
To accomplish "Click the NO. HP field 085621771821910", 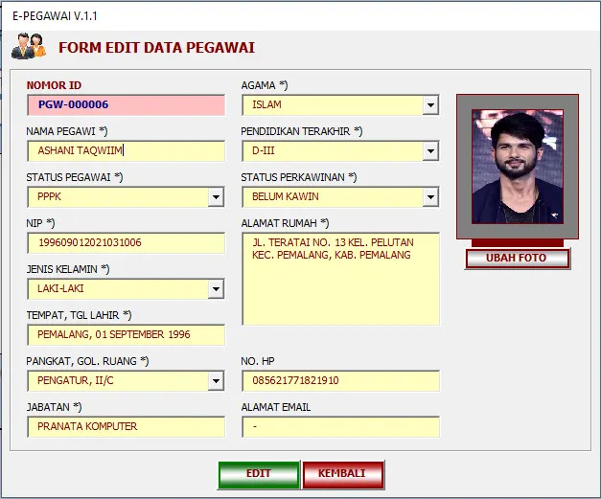I will (340, 380).
